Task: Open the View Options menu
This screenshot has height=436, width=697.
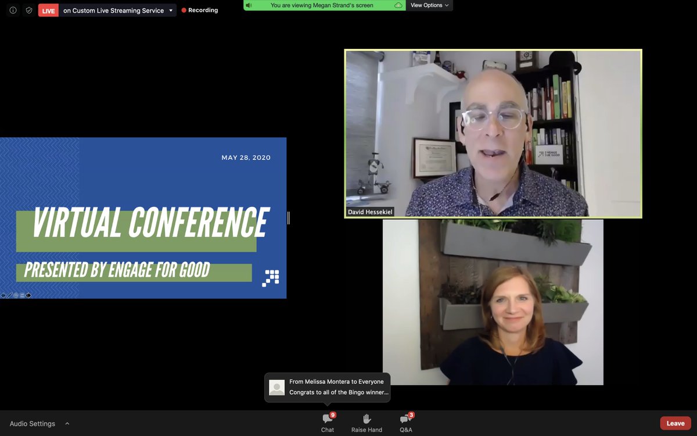Action: 429,5
